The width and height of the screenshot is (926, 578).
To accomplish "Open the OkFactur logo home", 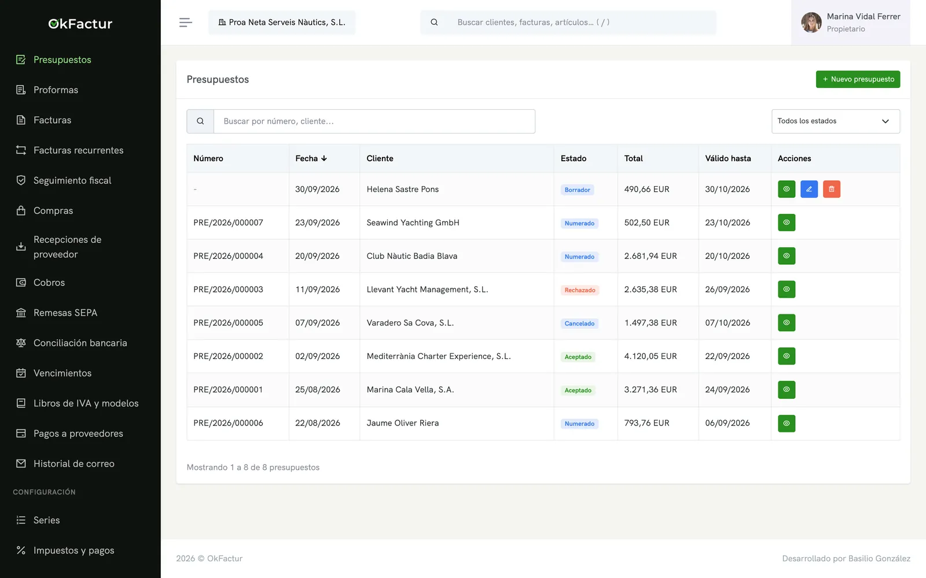I will pyautogui.click(x=80, y=24).
